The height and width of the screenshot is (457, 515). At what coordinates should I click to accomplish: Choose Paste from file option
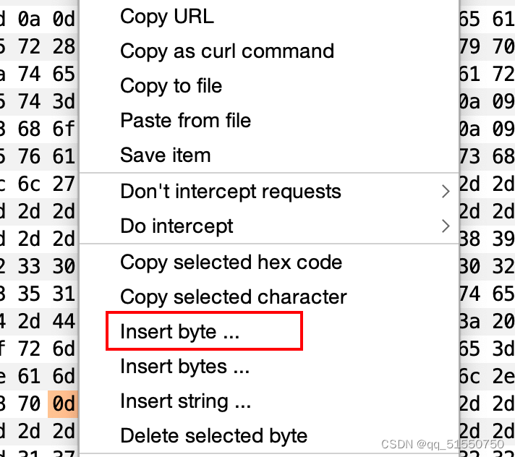tap(185, 120)
